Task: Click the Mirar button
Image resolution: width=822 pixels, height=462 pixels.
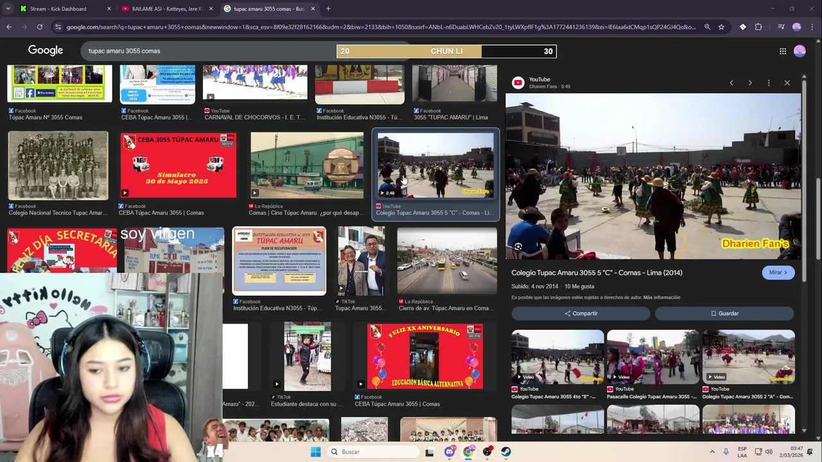Action: pos(778,273)
